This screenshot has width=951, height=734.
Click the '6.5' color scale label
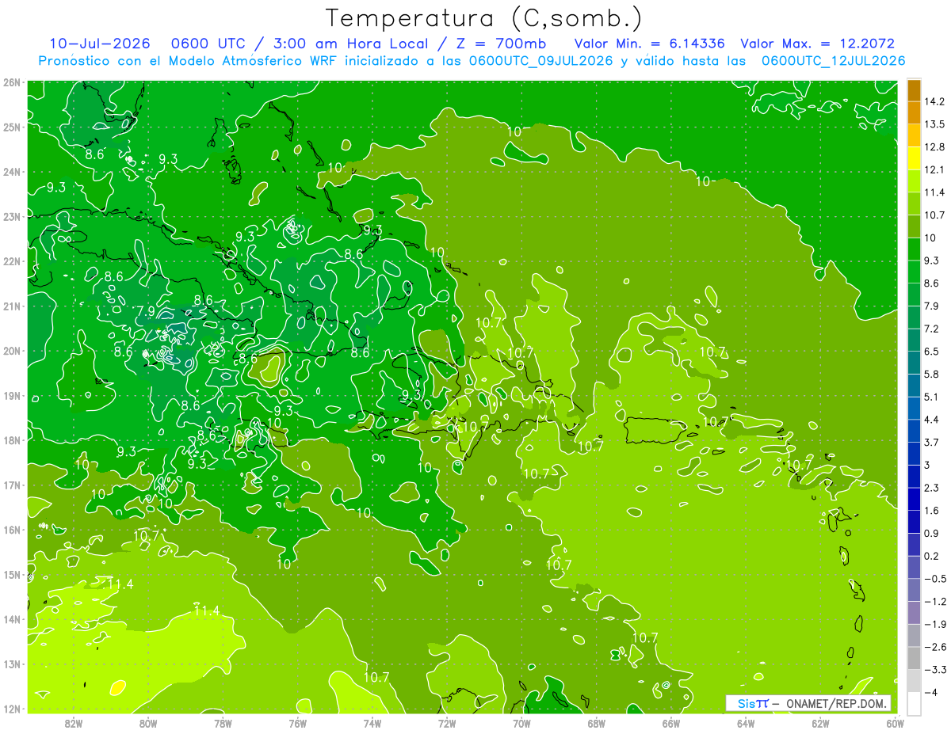pos(932,352)
